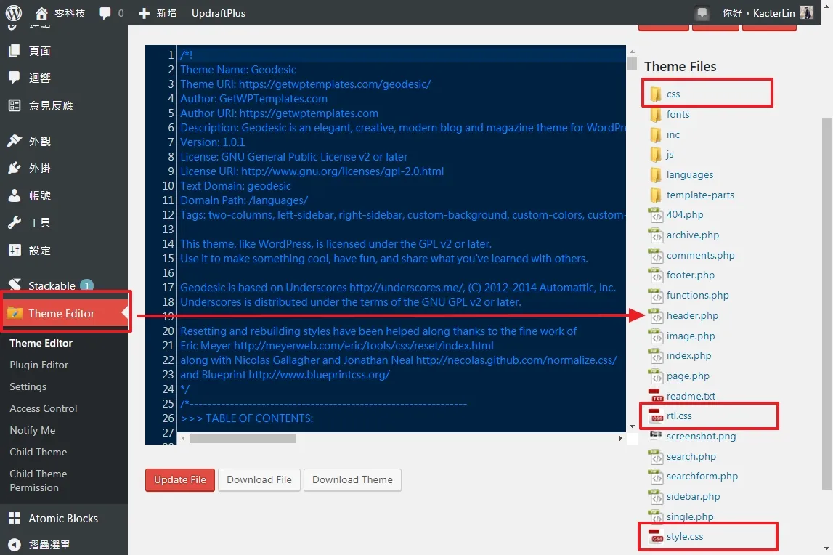This screenshot has width=833, height=555.
Task: Go to Plugin Editor submenu
Action: (38, 365)
